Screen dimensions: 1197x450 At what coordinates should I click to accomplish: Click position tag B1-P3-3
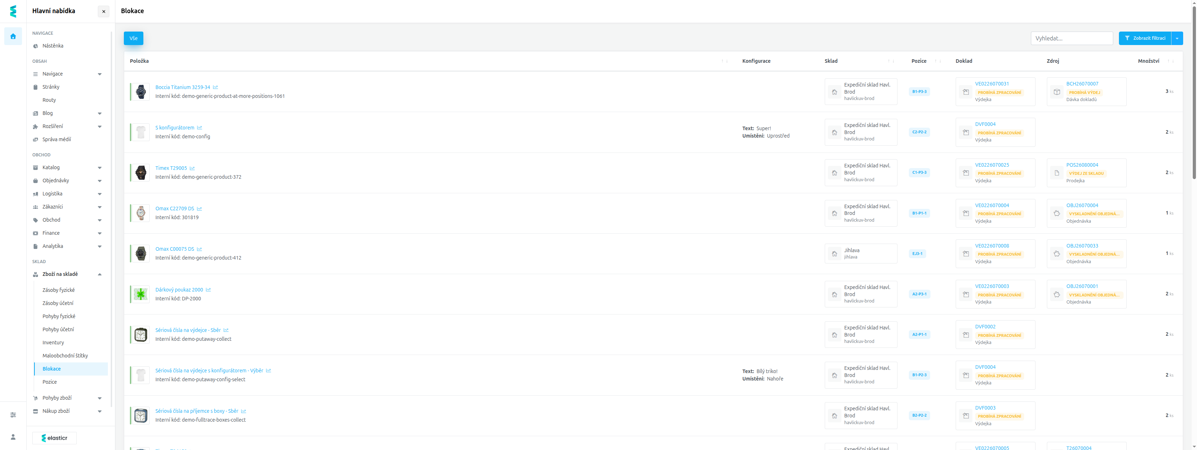point(919,91)
